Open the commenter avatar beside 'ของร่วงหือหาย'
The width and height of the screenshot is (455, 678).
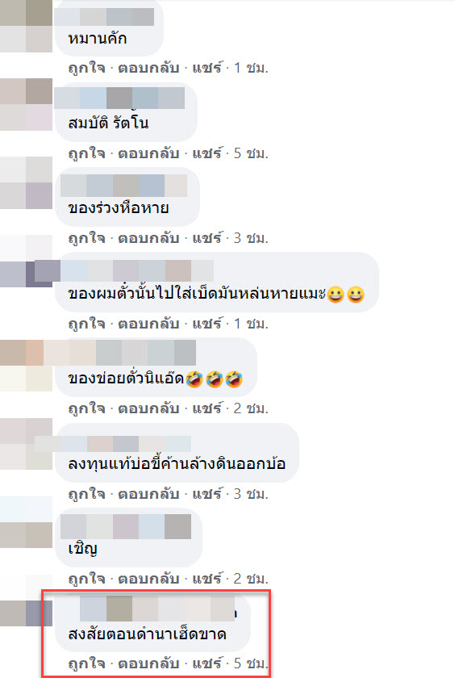[x=26, y=183]
